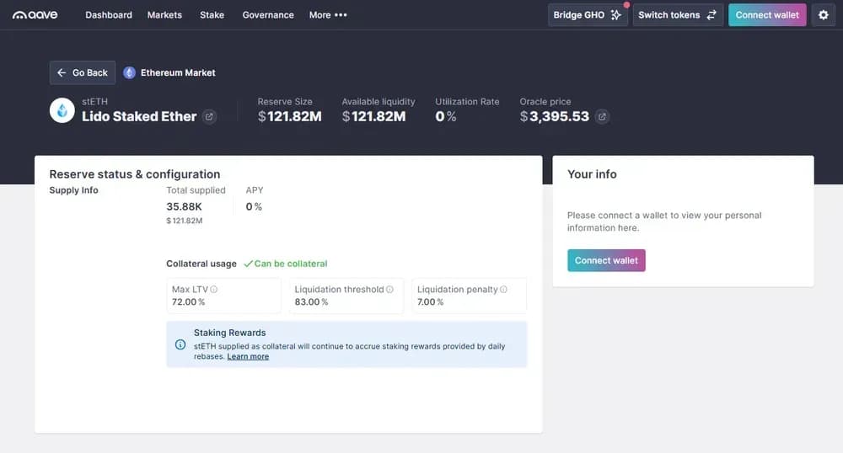This screenshot has width=843, height=453.
Task: Click the Liquidation penalty info icon
Action: 503,290
